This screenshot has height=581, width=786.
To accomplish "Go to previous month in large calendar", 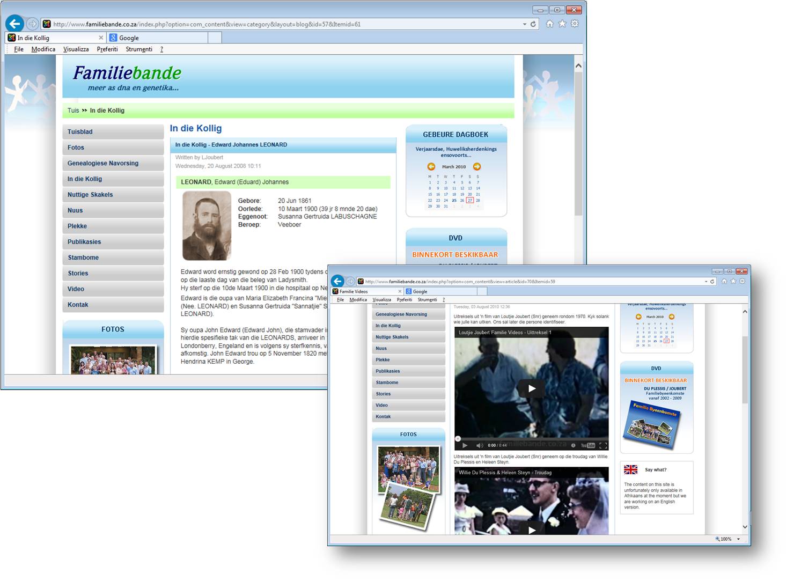I will coord(431,167).
